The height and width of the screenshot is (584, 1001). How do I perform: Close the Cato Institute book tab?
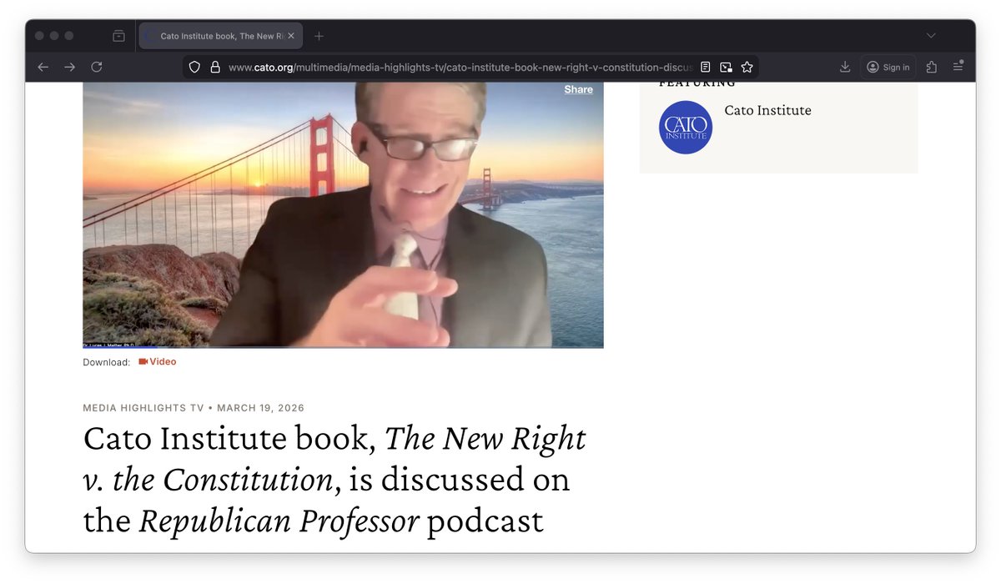pyautogui.click(x=291, y=36)
